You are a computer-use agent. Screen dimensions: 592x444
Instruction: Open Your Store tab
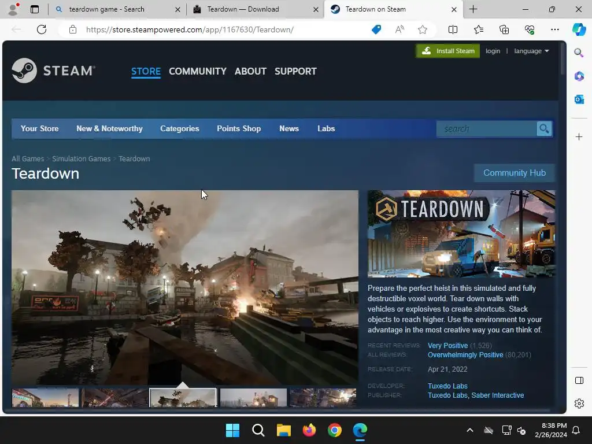[x=40, y=129]
